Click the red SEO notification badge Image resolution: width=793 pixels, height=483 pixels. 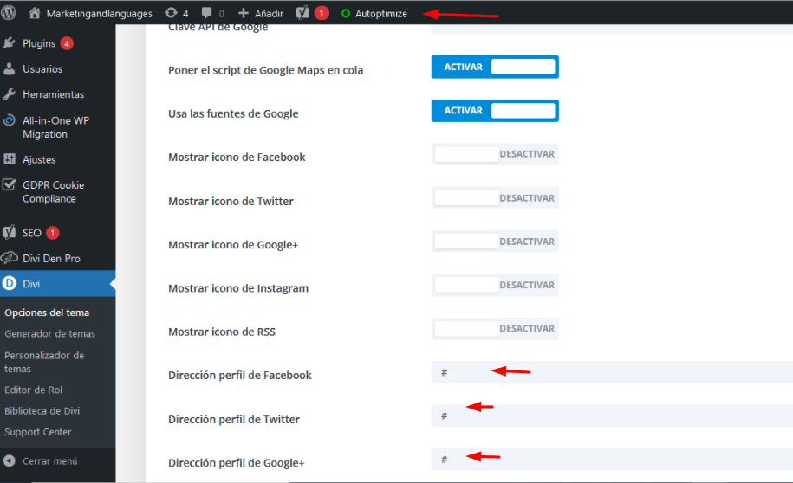(53, 233)
